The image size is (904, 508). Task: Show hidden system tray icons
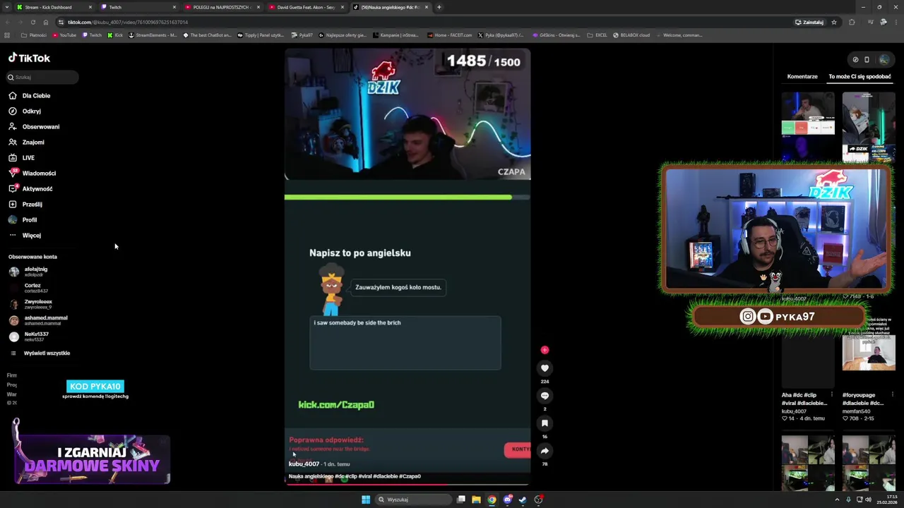point(835,500)
